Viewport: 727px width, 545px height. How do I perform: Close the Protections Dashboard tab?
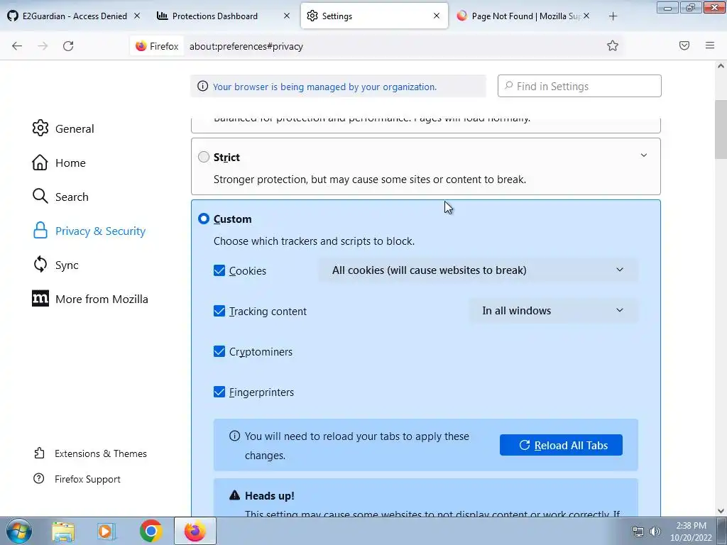[x=287, y=16]
